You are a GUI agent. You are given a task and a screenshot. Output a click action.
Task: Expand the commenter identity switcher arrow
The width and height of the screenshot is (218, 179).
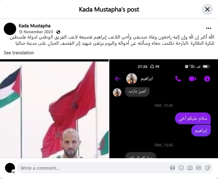13,172
